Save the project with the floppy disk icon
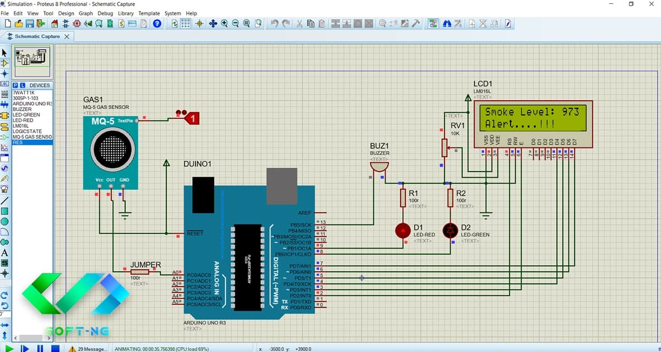 coord(30,24)
